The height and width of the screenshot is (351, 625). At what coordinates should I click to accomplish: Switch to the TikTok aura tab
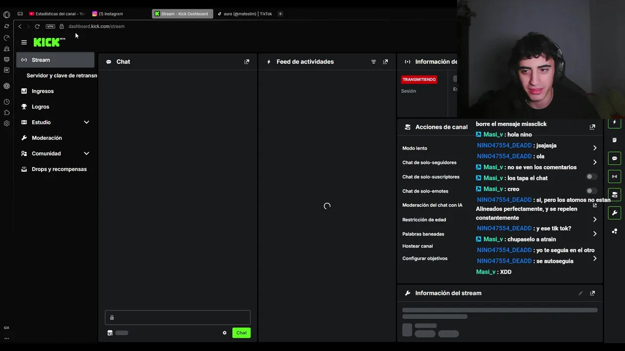tap(244, 14)
